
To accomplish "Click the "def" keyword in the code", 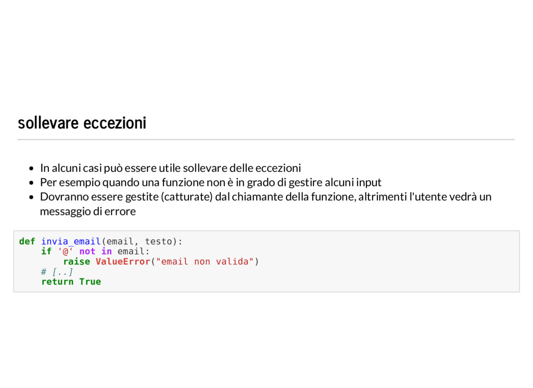I will [x=27, y=242].
